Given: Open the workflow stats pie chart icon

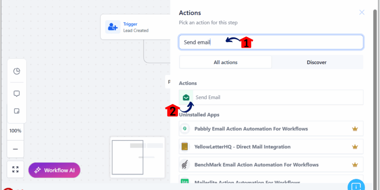Looking at the screenshot, I should 16,71.
